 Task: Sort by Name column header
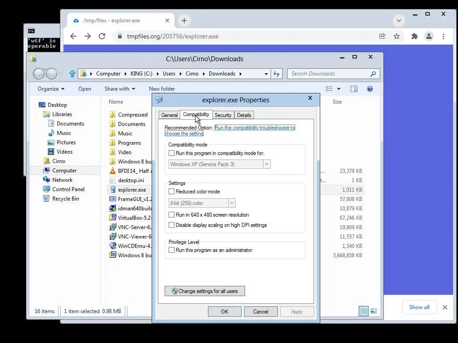pyautogui.click(x=116, y=102)
